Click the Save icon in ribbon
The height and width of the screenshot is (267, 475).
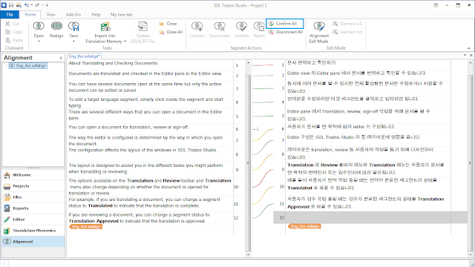(74, 27)
